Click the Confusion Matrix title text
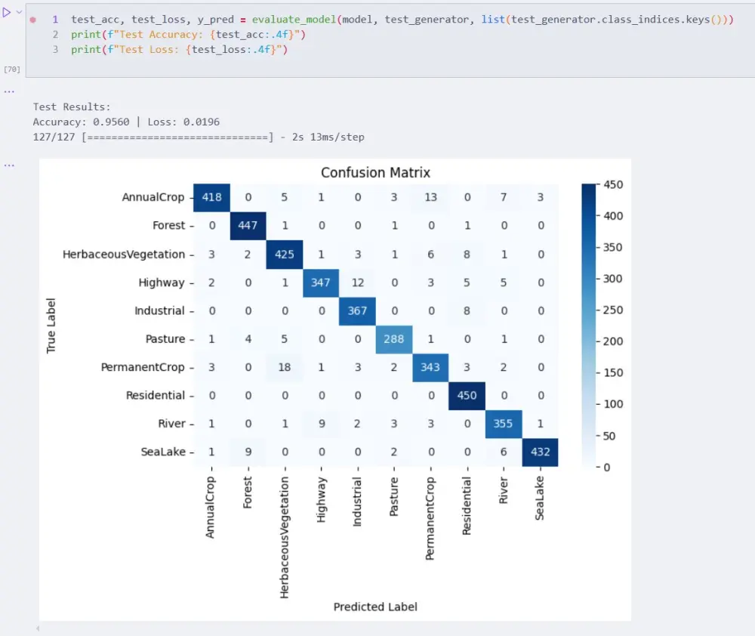Viewport: 755px width, 636px height. 375,172
